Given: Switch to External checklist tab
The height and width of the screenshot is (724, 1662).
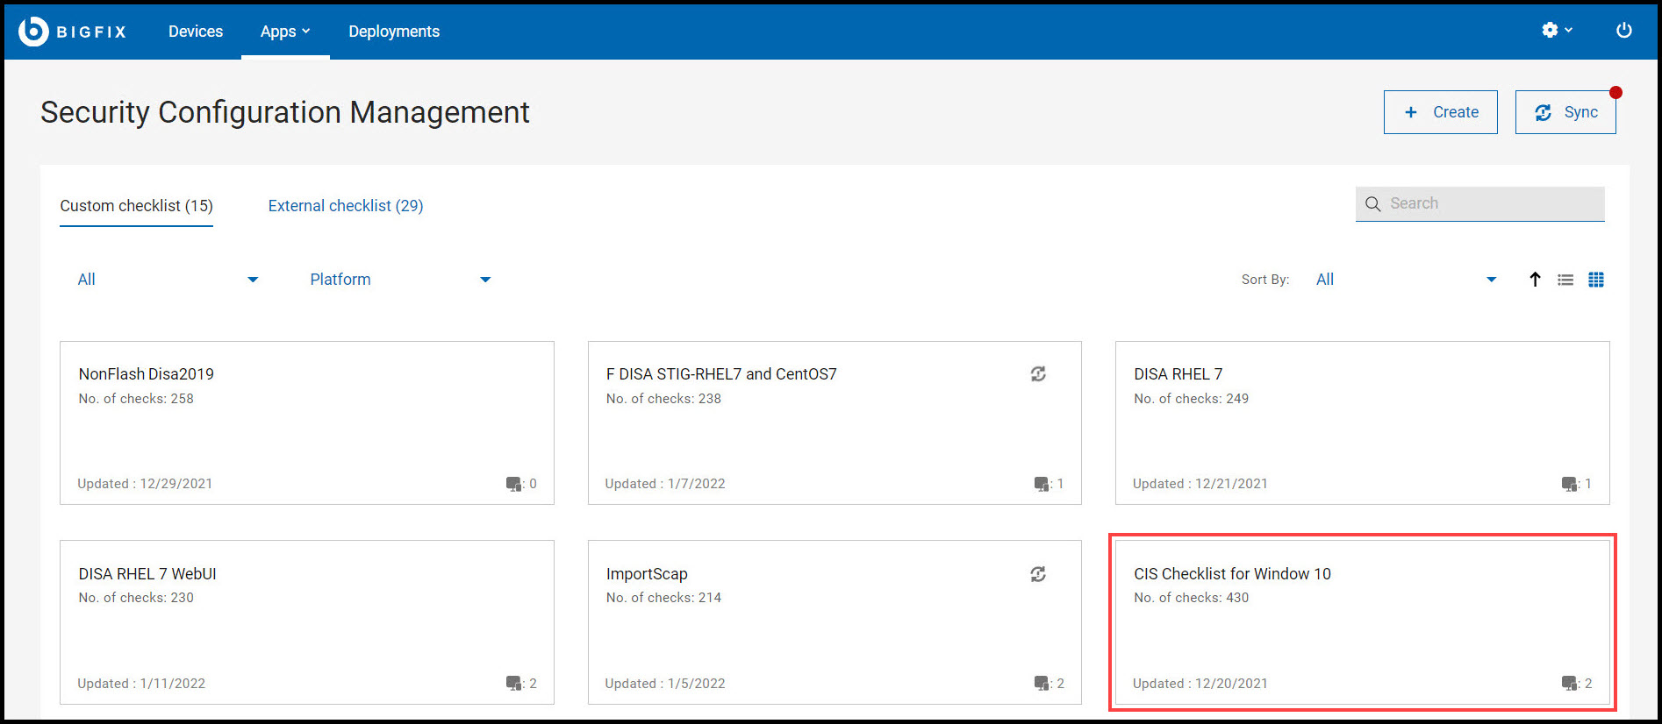Looking at the screenshot, I should point(346,206).
